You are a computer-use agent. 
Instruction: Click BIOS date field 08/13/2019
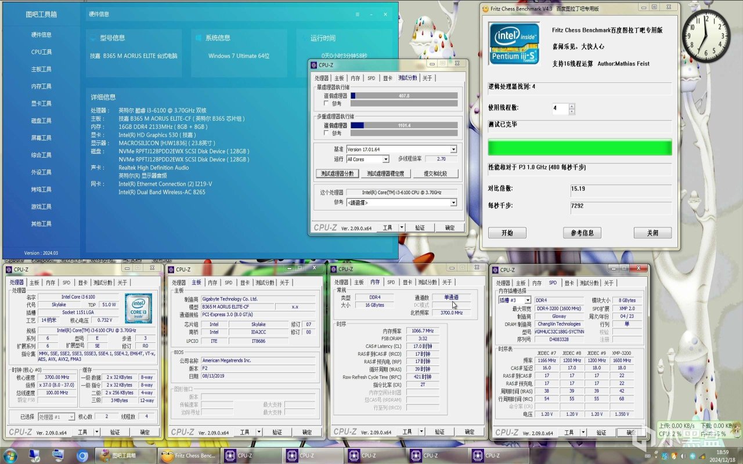coord(258,376)
